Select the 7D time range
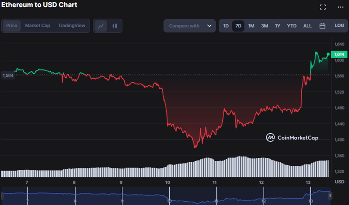The width and height of the screenshot is (349, 205). pyautogui.click(x=238, y=26)
